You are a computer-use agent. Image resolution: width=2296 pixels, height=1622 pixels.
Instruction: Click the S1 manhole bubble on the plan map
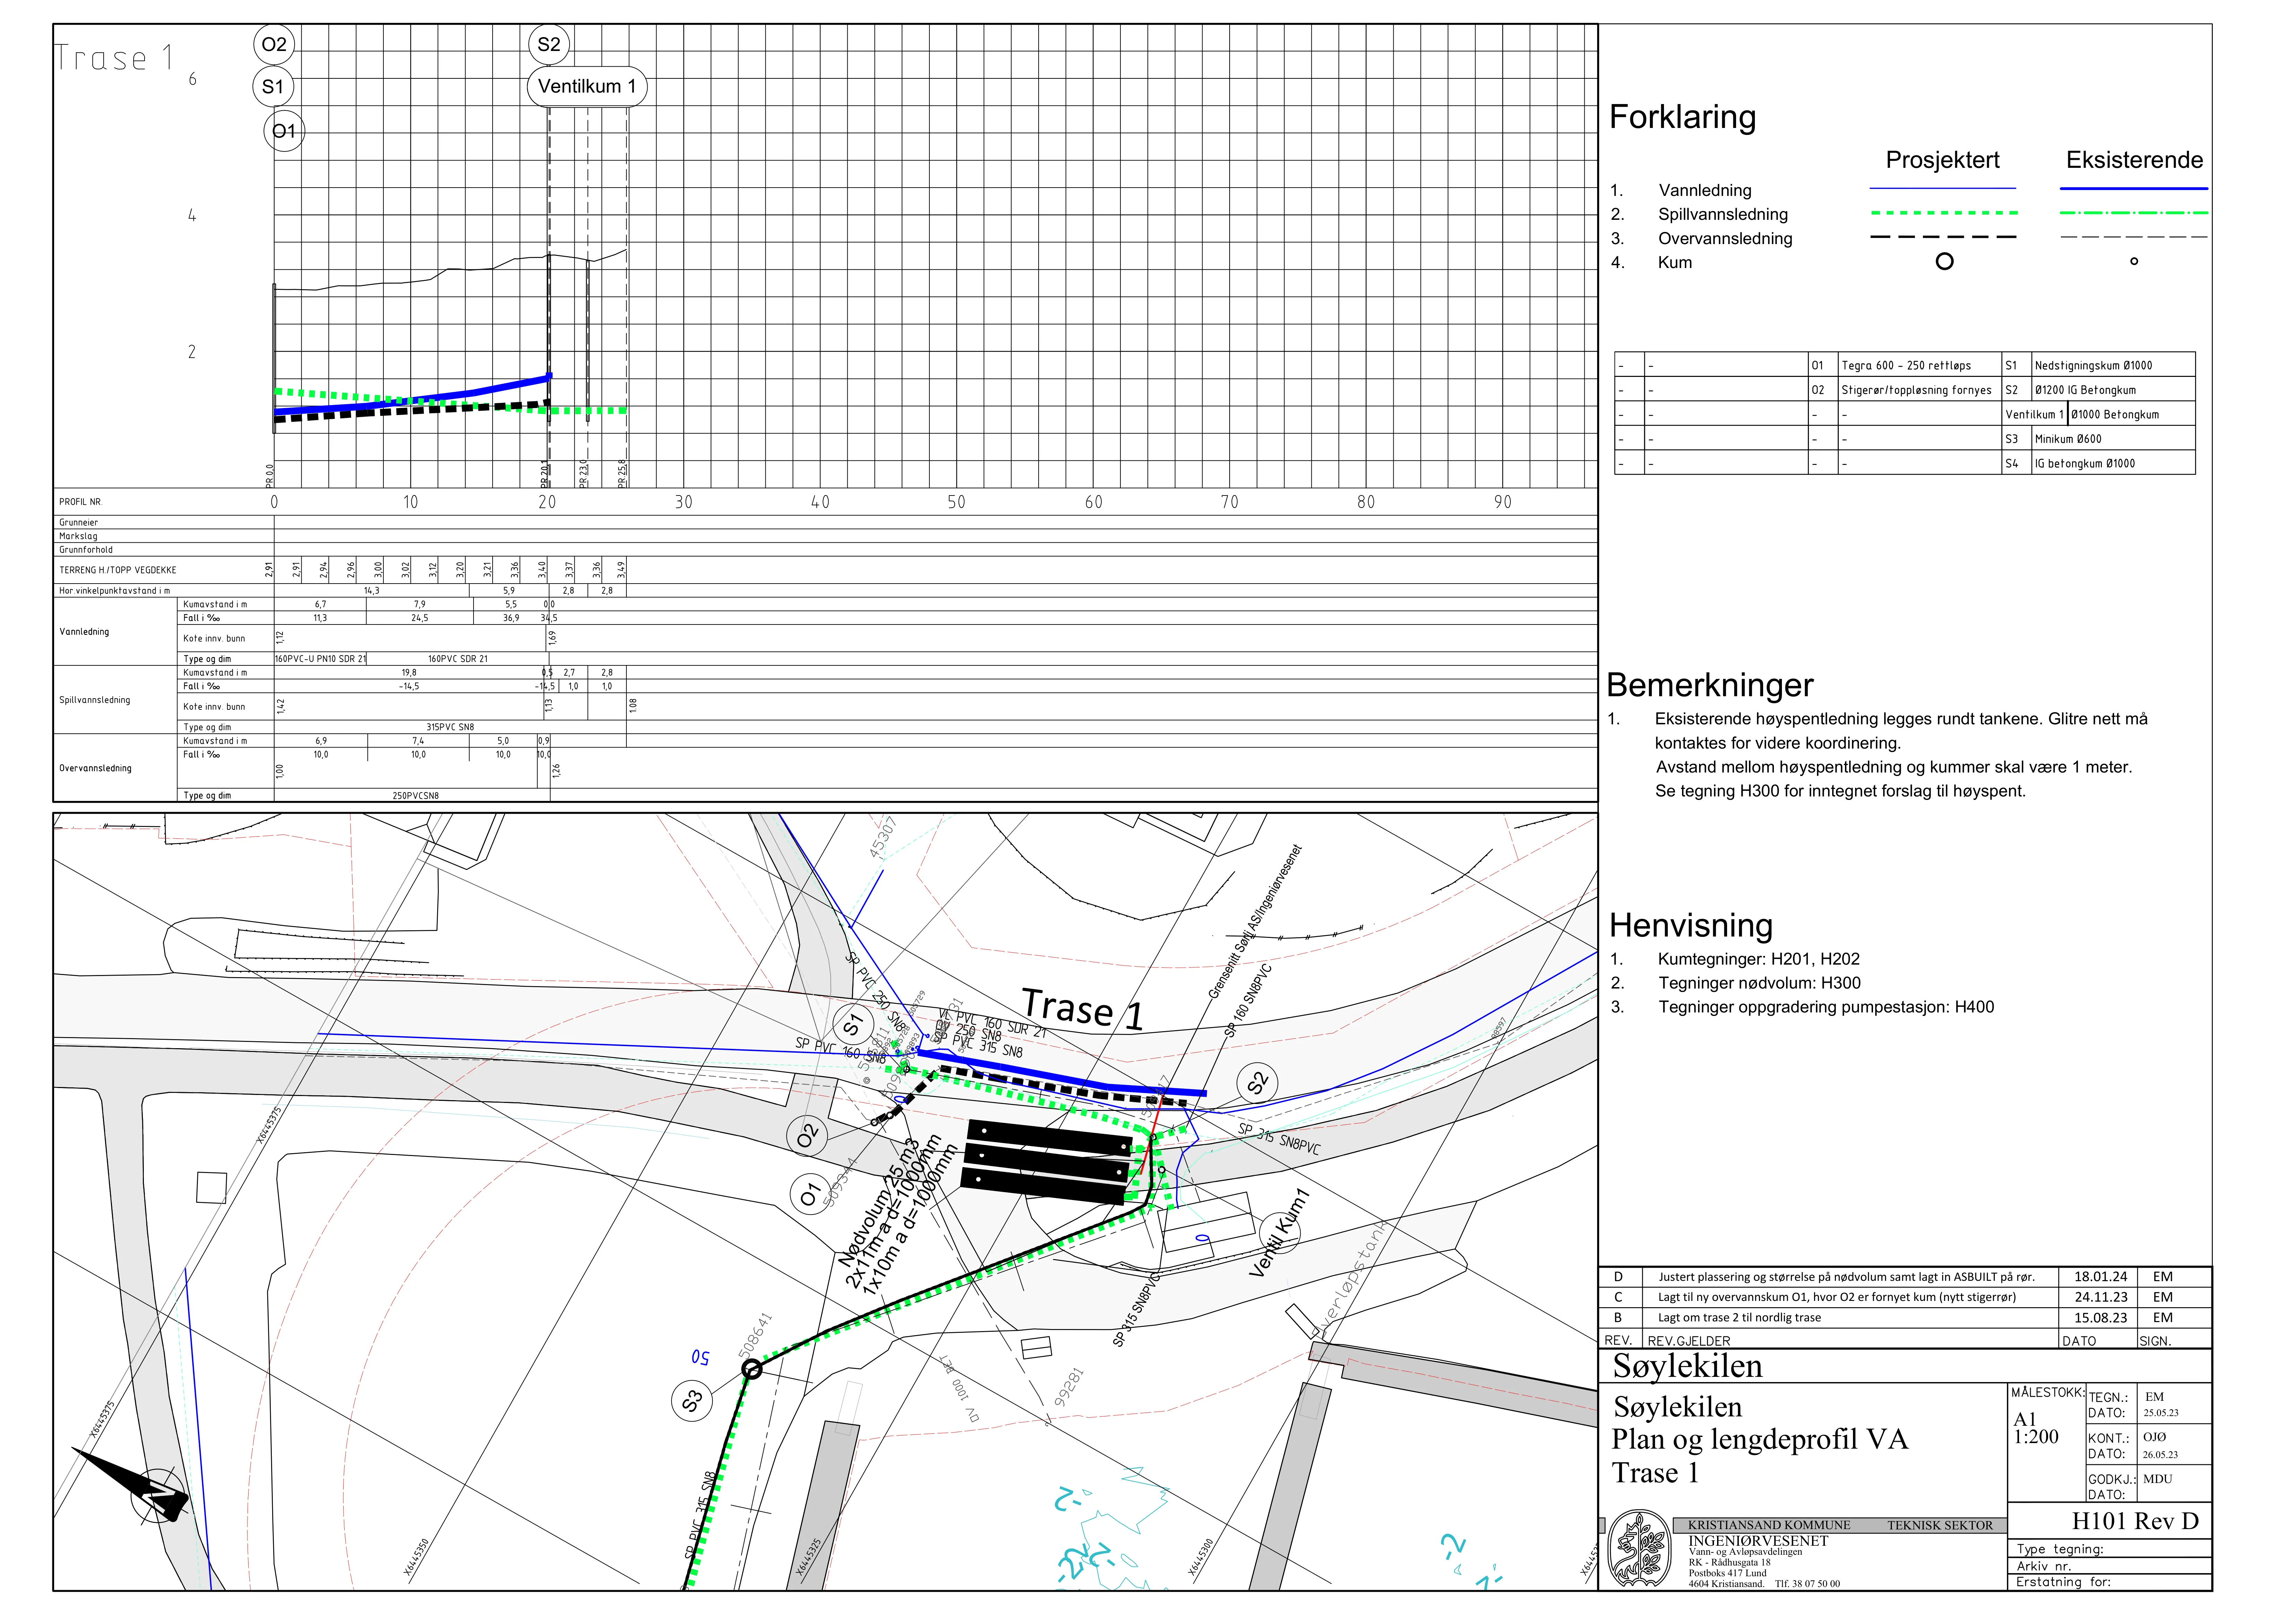coord(853,1025)
